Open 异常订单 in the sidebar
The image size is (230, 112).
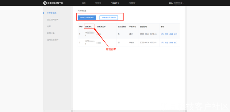[51, 33]
